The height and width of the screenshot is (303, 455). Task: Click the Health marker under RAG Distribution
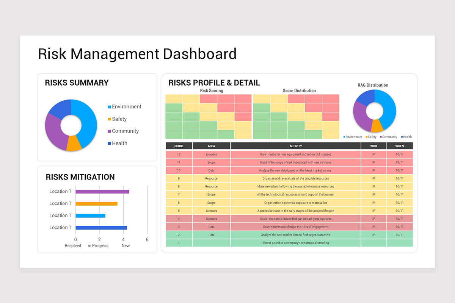click(402, 137)
